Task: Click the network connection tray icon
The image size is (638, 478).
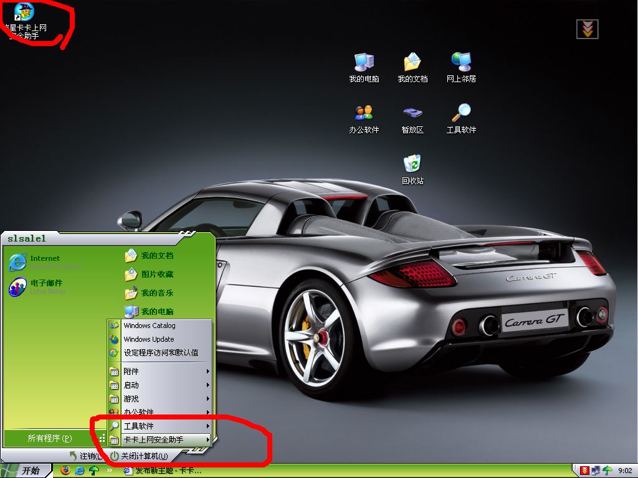Action: (x=596, y=471)
